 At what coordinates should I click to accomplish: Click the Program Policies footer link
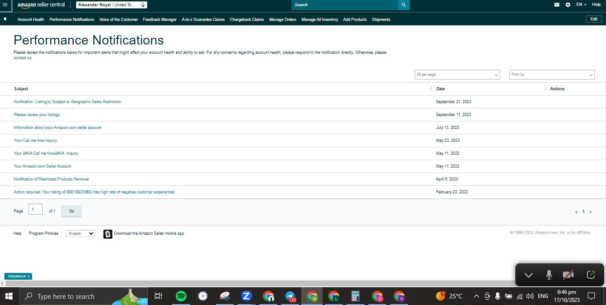click(44, 233)
